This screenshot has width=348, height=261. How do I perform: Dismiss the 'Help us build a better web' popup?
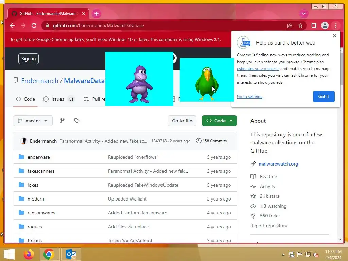click(x=335, y=36)
